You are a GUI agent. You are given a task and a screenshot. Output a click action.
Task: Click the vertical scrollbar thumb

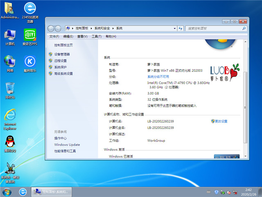coord(245,107)
